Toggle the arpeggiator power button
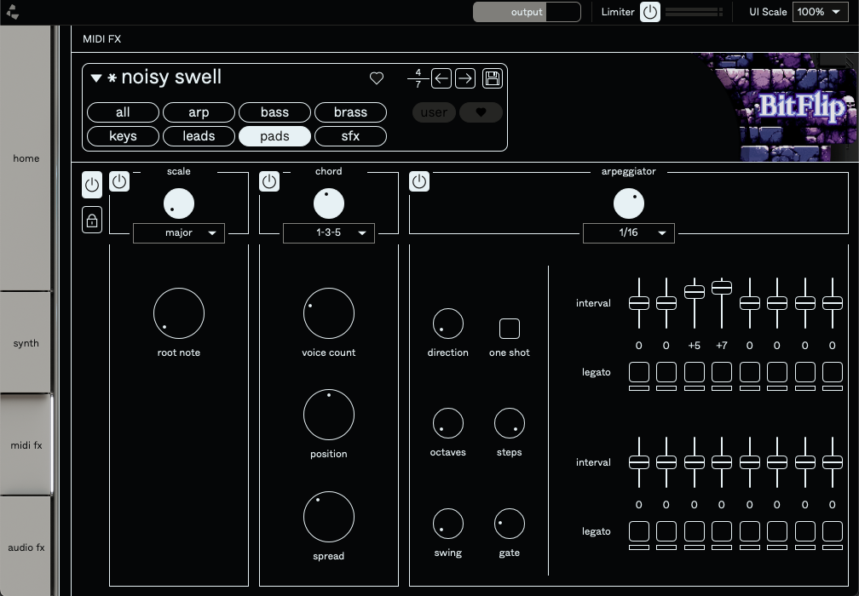This screenshot has height=596, width=859. pyautogui.click(x=419, y=181)
